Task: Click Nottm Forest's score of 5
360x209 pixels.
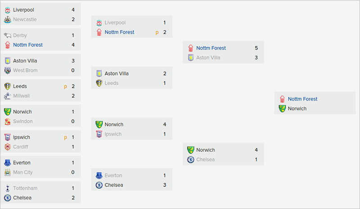Action: pos(256,48)
